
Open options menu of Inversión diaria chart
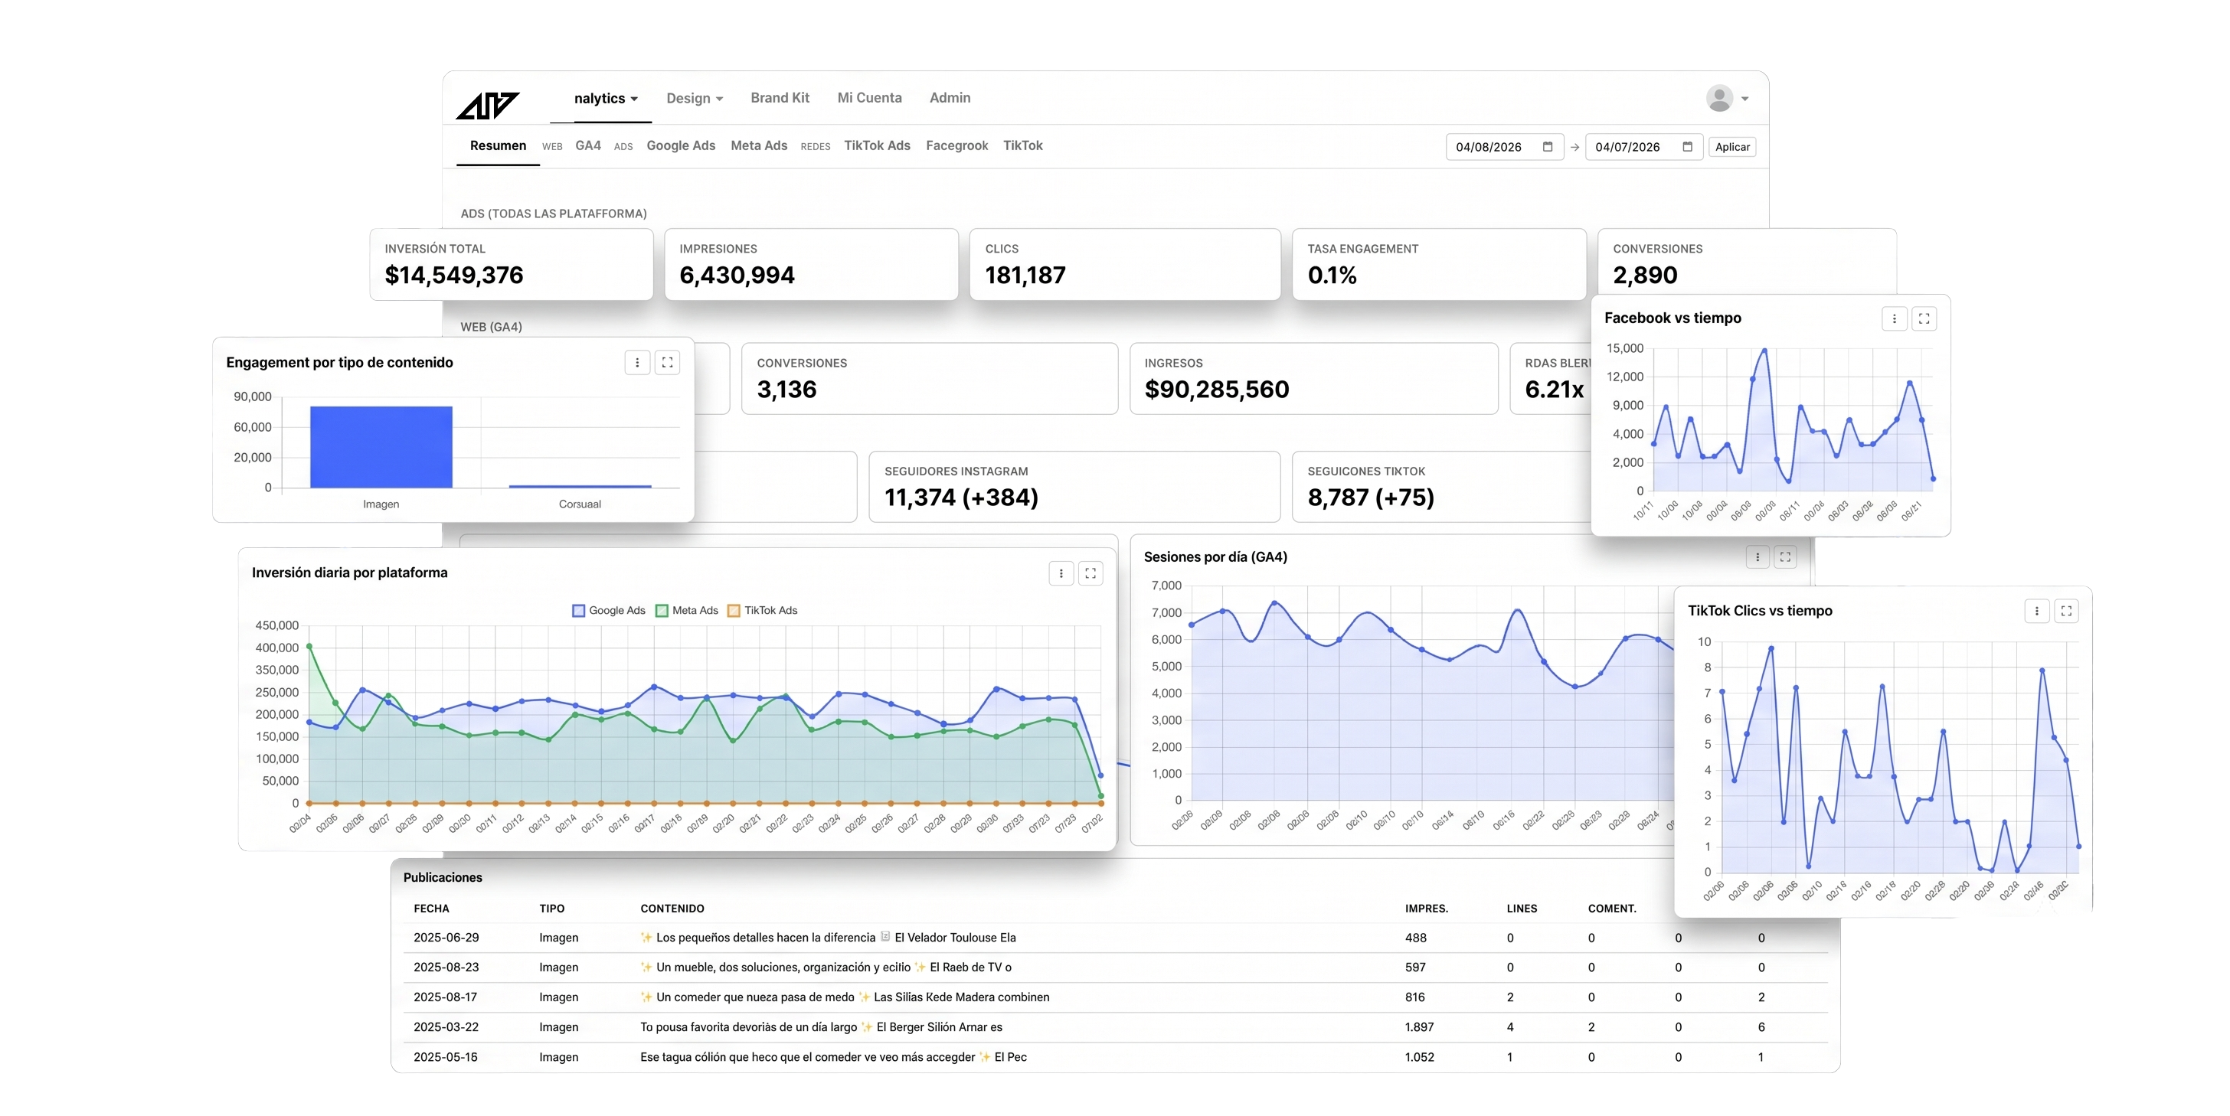coord(1061,573)
